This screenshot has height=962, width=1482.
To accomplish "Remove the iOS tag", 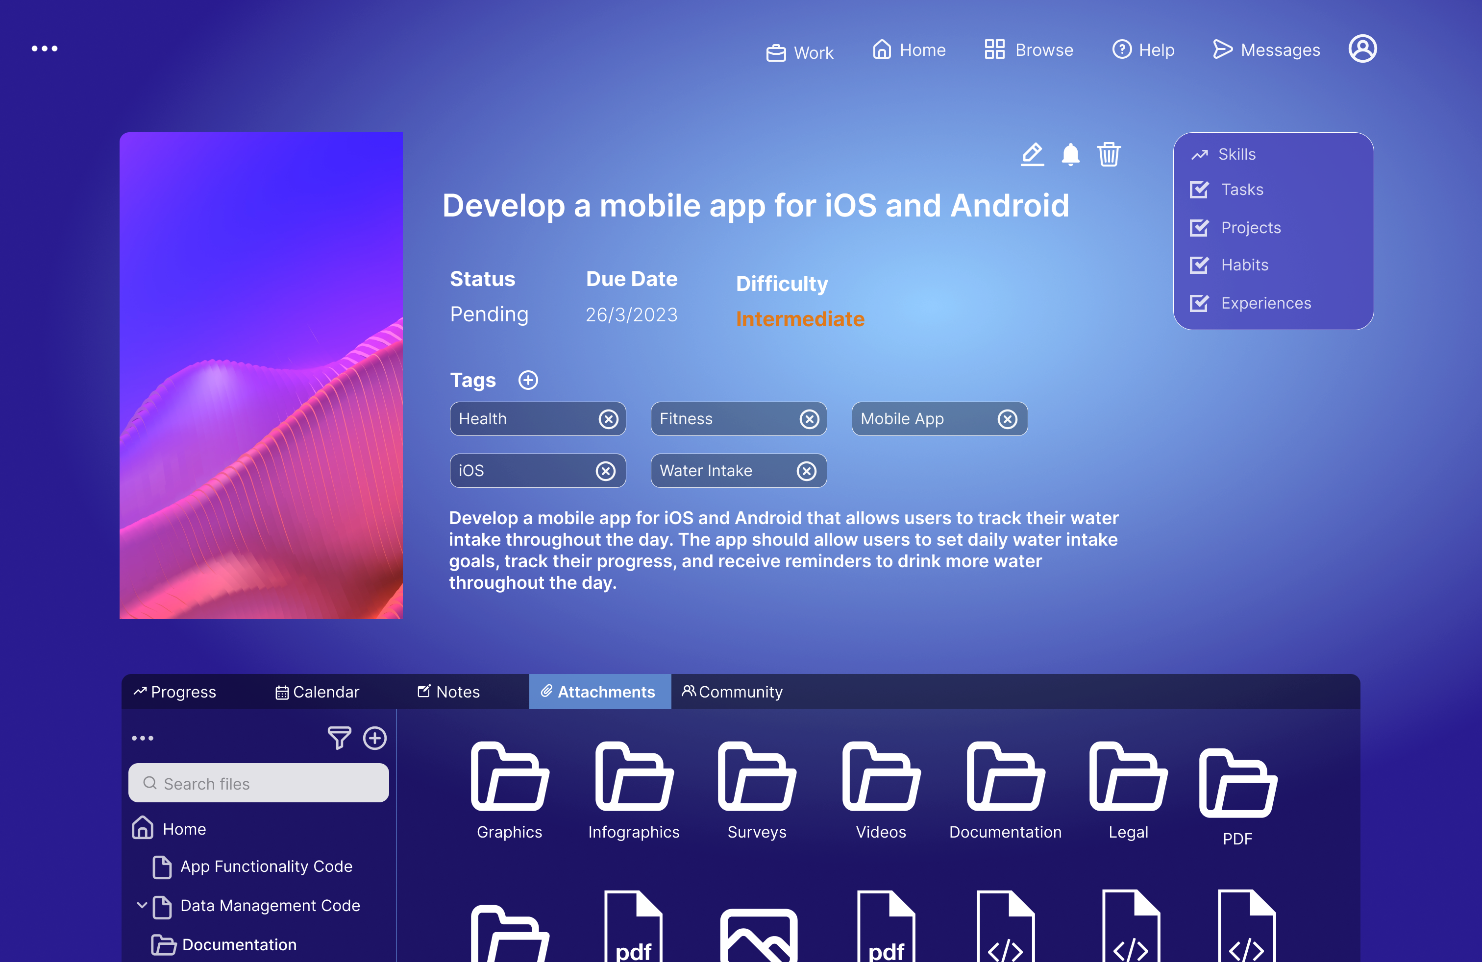I will tap(606, 470).
